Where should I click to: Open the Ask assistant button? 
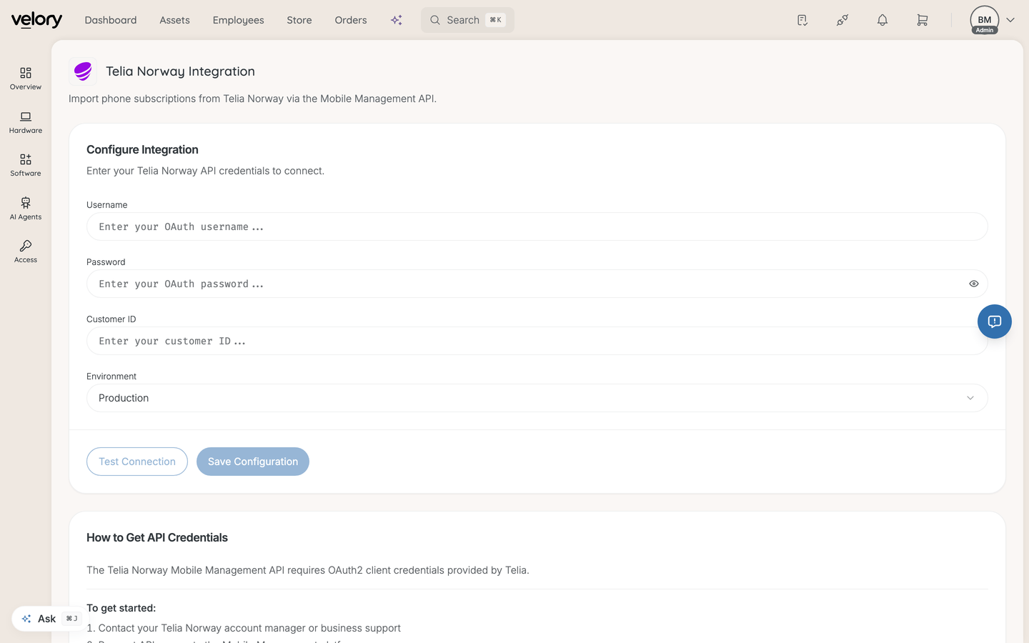click(47, 619)
